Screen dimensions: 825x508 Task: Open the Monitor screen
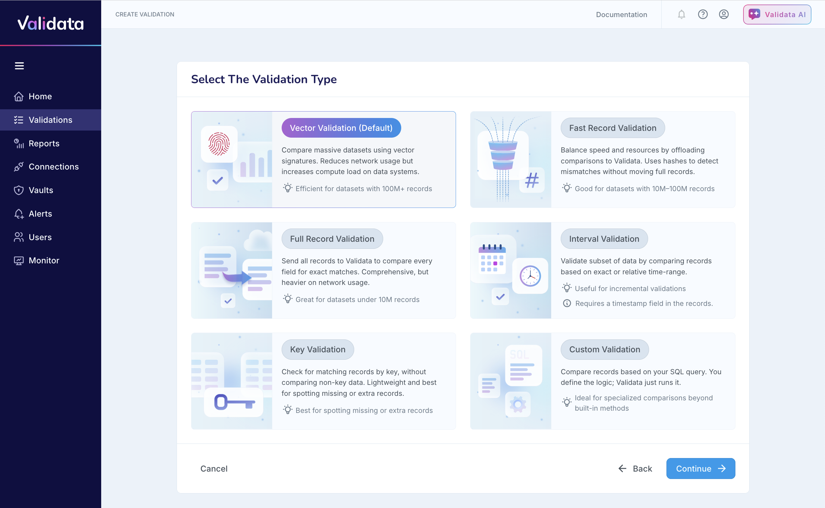[x=44, y=260]
